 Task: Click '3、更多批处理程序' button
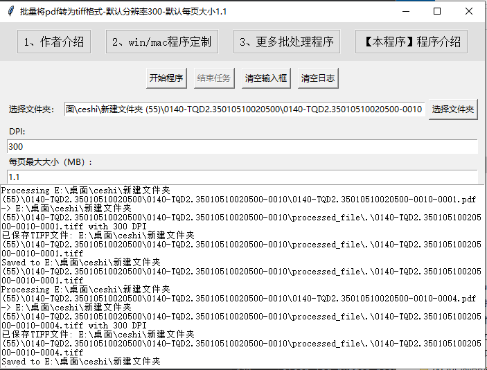coord(287,42)
